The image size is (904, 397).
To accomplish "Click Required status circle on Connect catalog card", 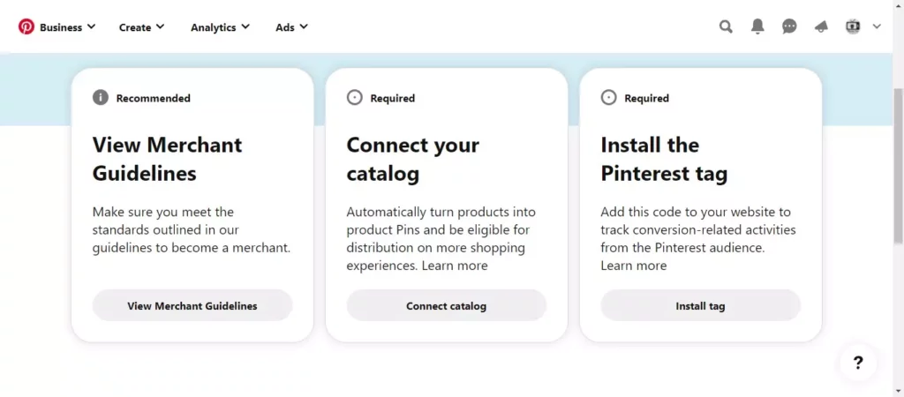I will (355, 98).
